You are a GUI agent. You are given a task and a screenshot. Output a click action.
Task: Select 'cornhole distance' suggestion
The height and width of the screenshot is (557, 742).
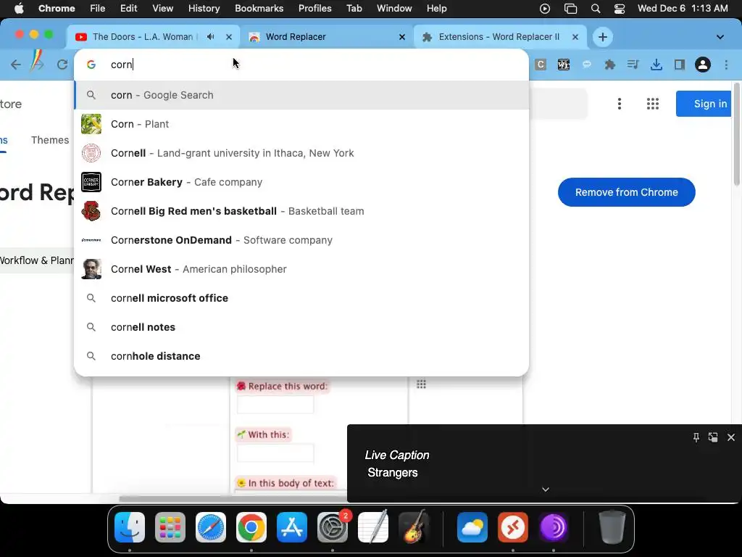pyautogui.click(x=301, y=356)
